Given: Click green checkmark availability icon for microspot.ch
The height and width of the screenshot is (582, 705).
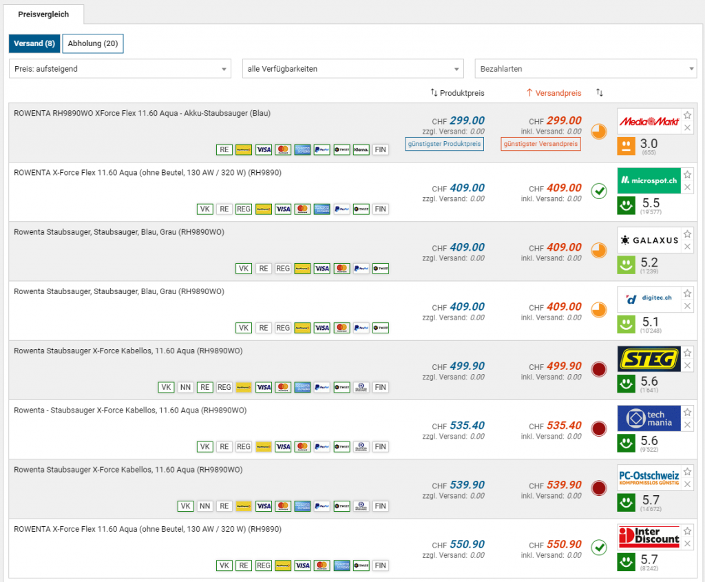Looking at the screenshot, I should 599,191.
